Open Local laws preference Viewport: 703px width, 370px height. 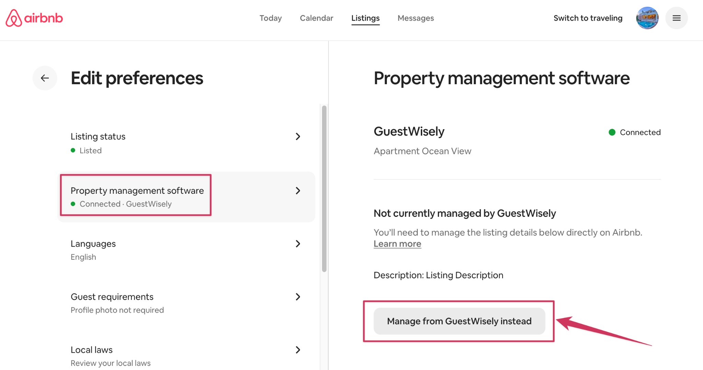point(186,356)
